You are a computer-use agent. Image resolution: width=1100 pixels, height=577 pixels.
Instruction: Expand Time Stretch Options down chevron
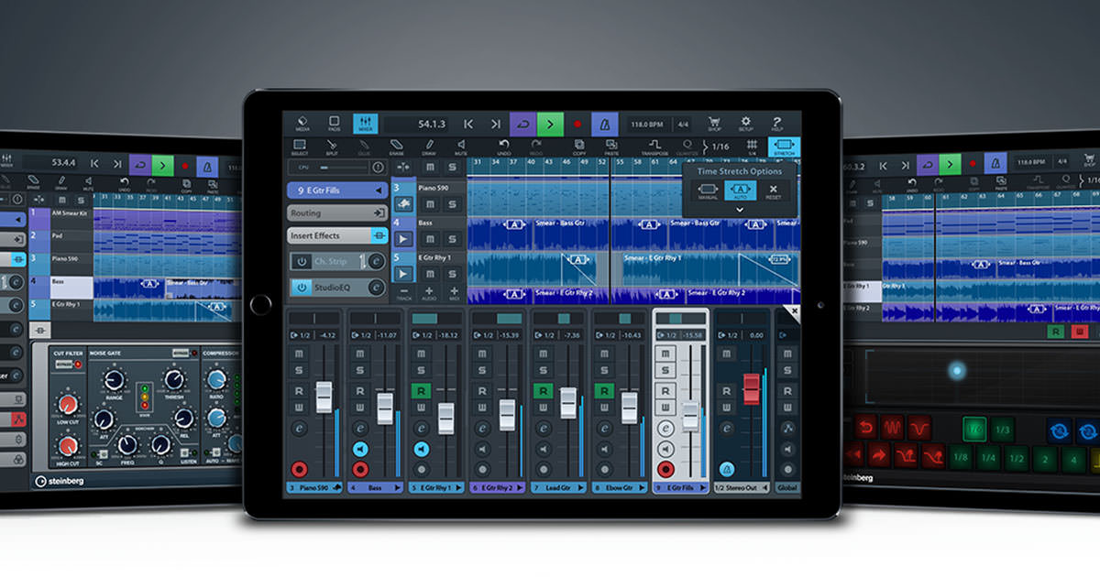click(739, 210)
